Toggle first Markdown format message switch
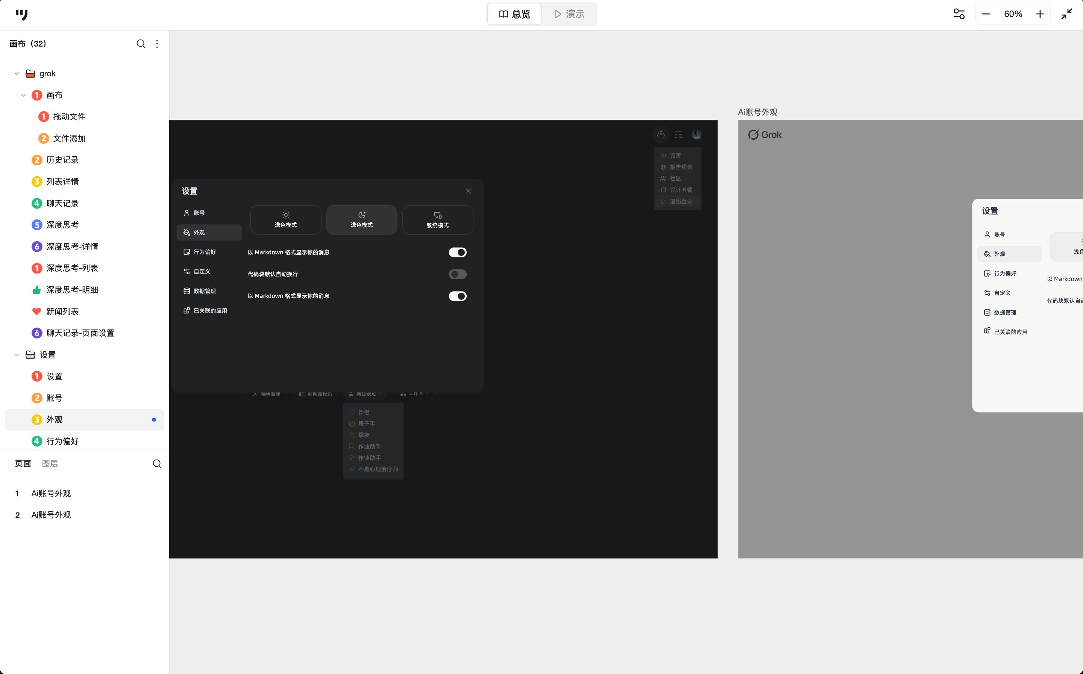 point(458,252)
